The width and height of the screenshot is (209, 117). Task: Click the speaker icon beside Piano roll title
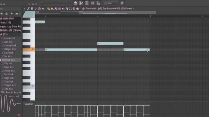point(83,9)
